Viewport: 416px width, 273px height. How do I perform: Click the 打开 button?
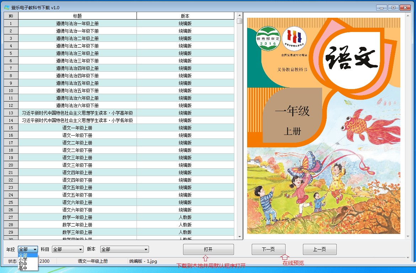click(208, 249)
